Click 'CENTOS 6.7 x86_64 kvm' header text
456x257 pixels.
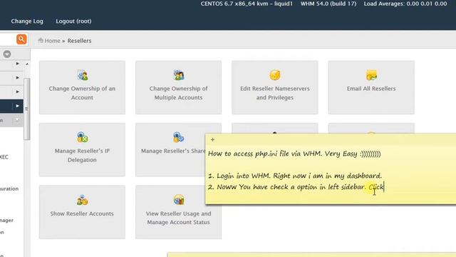(x=247, y=4)
